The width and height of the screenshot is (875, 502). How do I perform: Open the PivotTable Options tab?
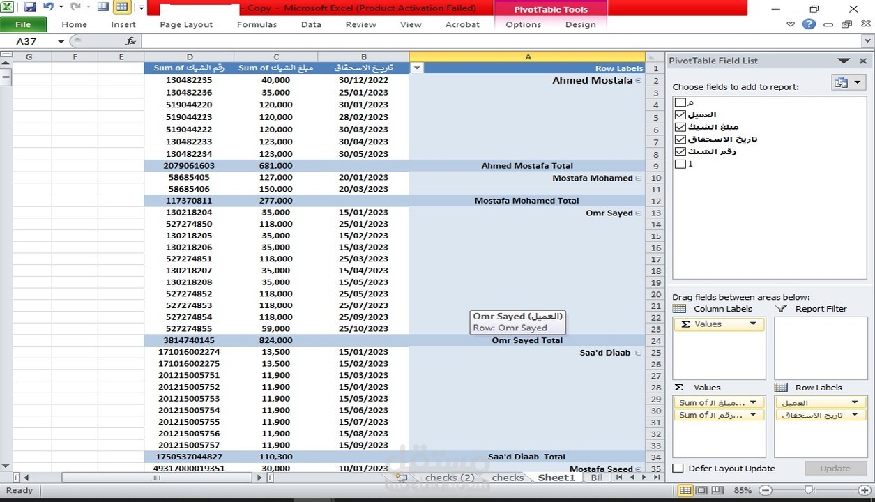point(523,24)
